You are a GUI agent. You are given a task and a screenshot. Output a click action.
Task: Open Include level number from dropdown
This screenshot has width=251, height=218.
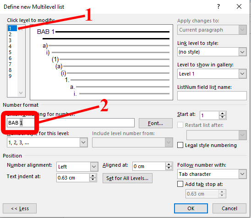[132, 142]
